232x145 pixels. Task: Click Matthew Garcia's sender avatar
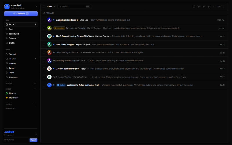(x=49, y=36)
